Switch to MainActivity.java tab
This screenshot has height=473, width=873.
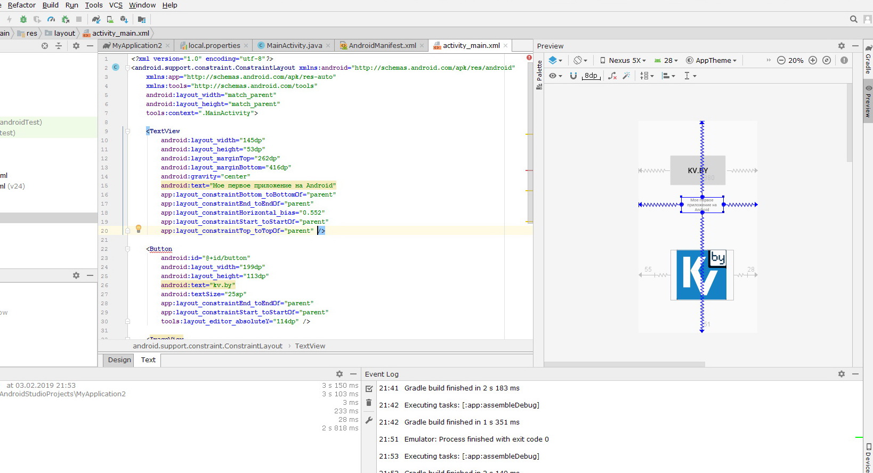pos(294,45)
